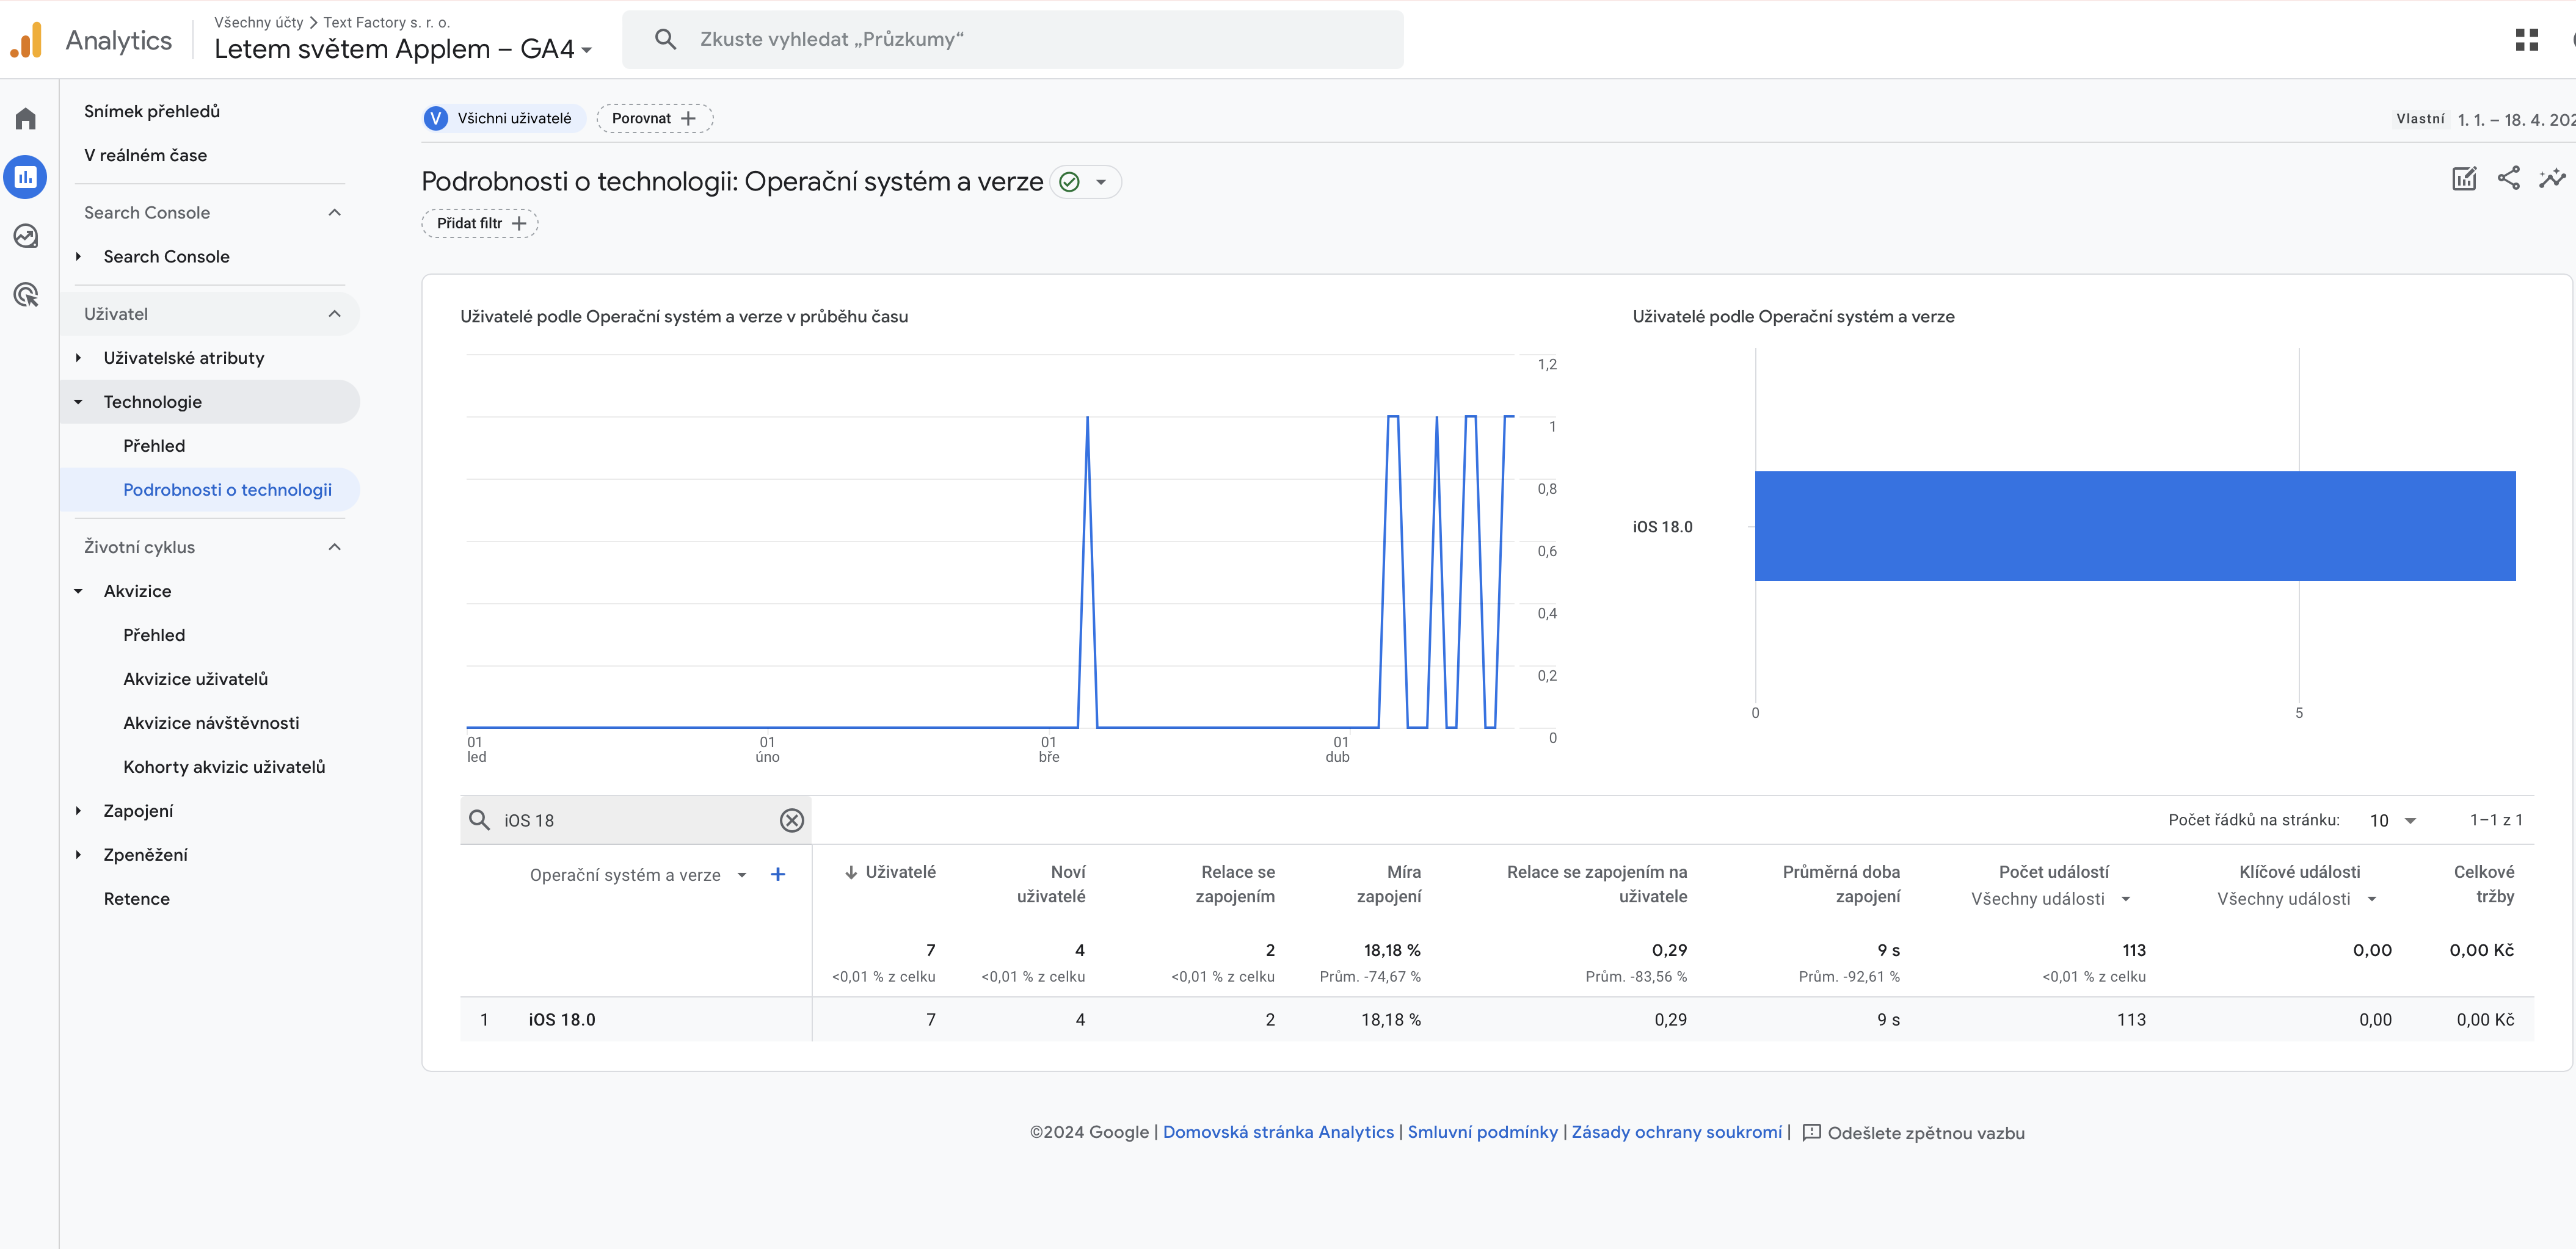Open the Smluvní podmínky link
The width and height of the screenshot is (2576, 1249).
tap(1482, 1131)
